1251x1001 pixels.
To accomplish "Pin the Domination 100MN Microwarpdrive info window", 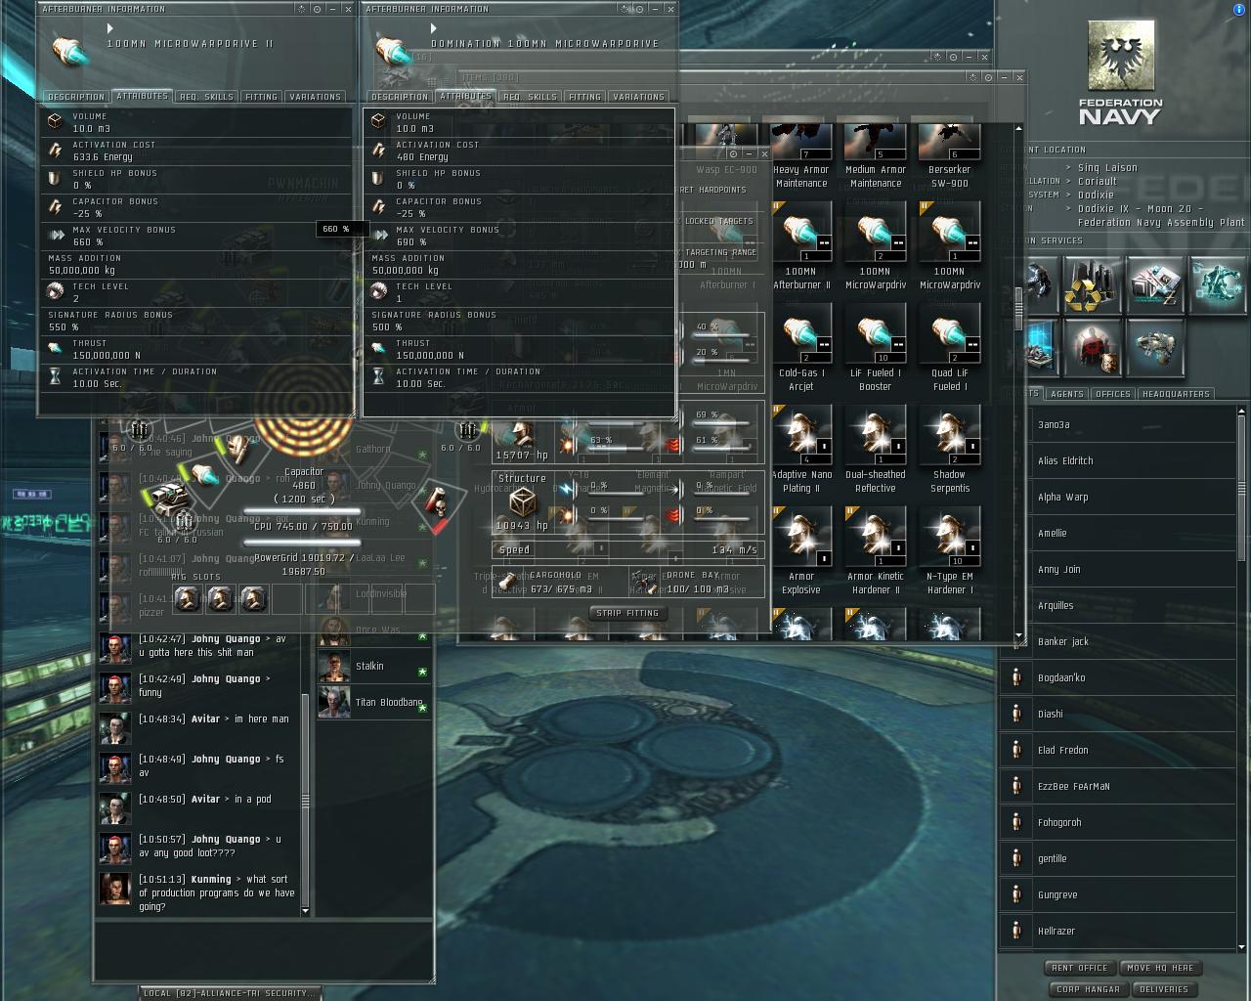I will click(637, 10).
